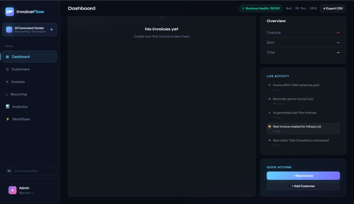354x204 pixels.
Task: Click the Admin avatar icon
Action: [12, 190]
